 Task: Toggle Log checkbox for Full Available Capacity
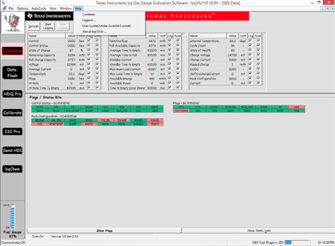tap(169, 45)
